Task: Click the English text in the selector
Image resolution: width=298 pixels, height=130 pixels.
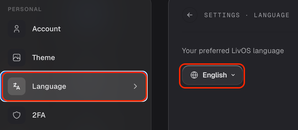Action: click(215, 75)
